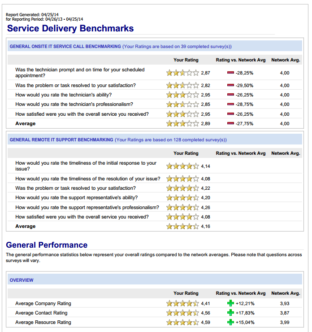Click the red minus icon beside -29,50%
The height and width of the screenshot is (332, 312).
(x=230, y=85)
